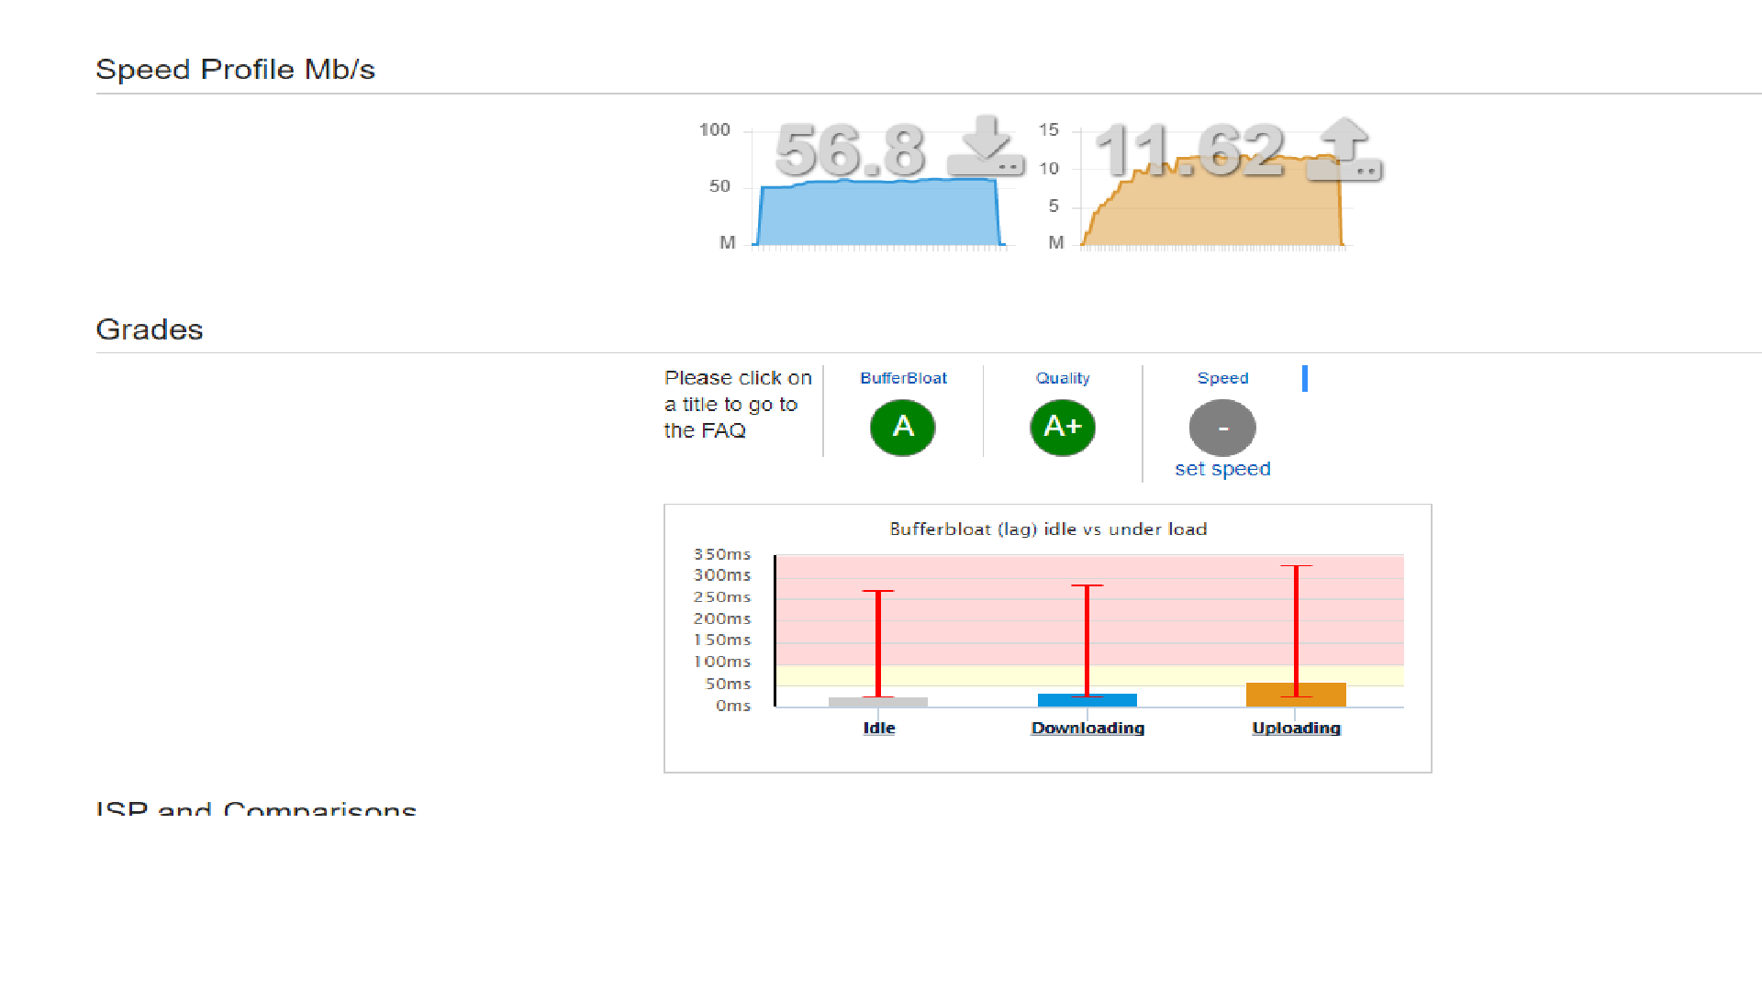Click the 56.8 download speed value

tap(850, 151)
